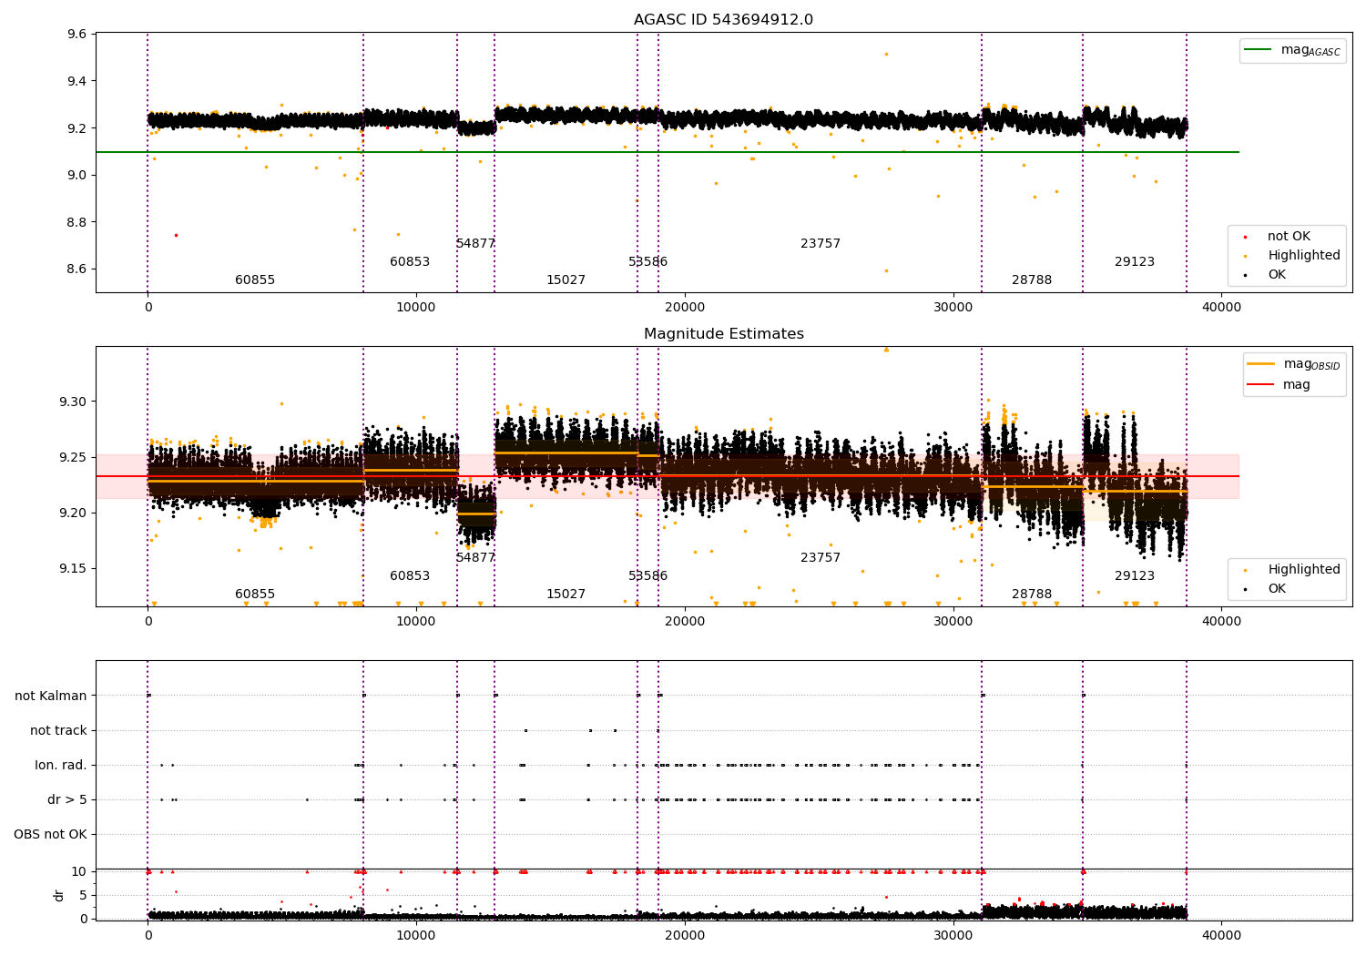Click OBSID label 29123 in AGASC ID plot
Image resolution: width=1366 pixels, height=956 pixels.
coord(1135,262)
